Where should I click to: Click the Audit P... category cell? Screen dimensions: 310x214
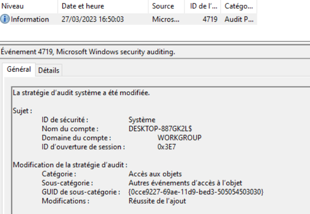238,19
